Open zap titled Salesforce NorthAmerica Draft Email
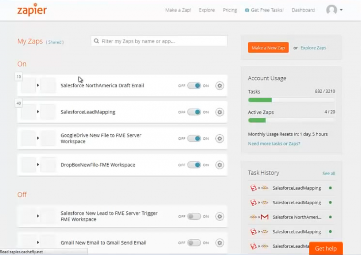 (x=102, y=85)
